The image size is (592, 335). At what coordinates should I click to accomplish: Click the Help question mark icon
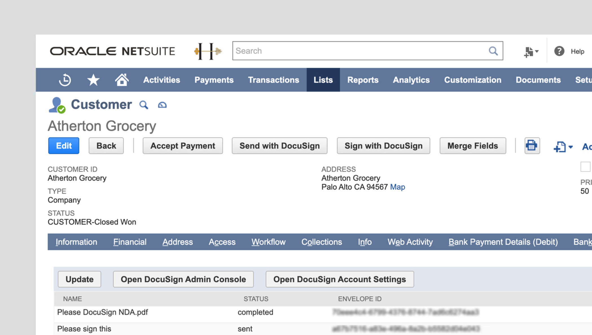click(x=559, y=51)
